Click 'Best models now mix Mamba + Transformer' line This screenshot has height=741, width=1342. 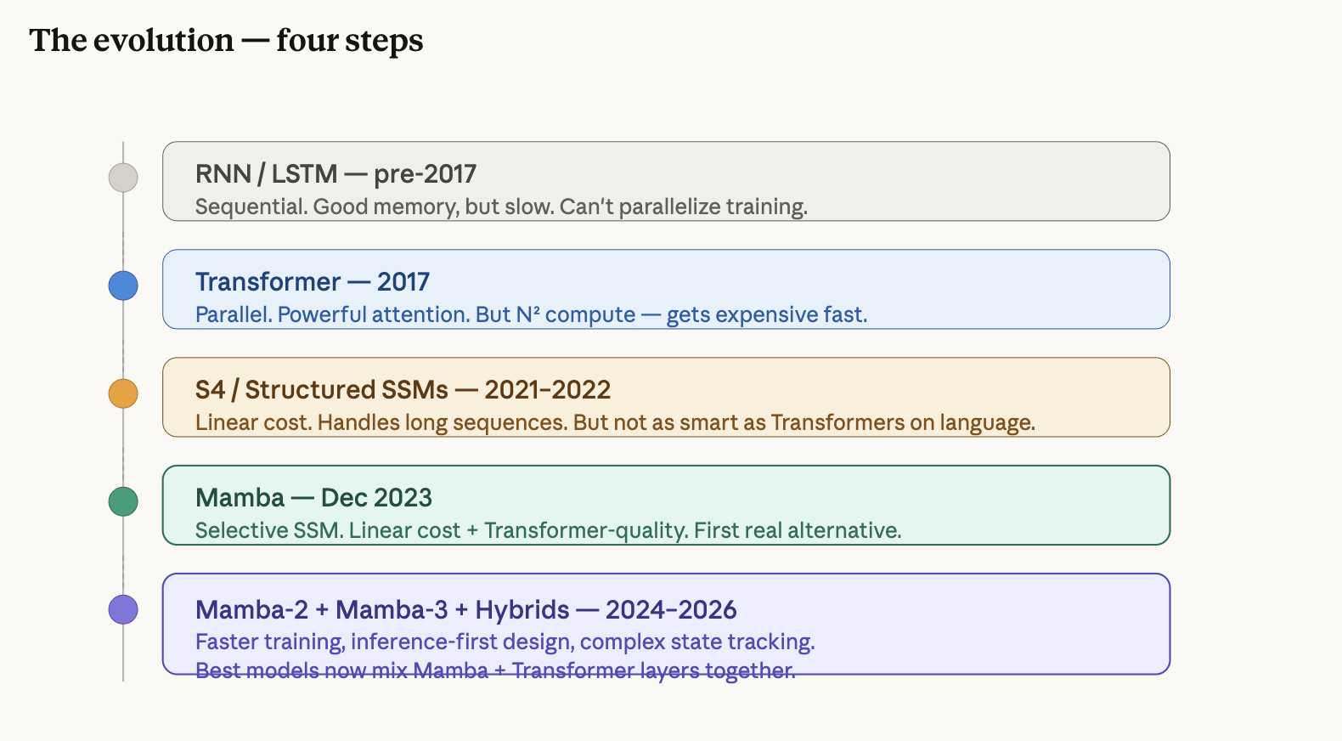coord(495,670)
